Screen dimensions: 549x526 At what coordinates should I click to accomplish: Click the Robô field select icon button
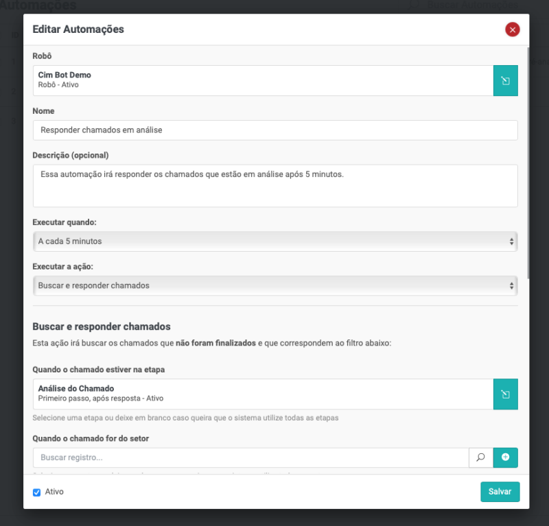505,81
